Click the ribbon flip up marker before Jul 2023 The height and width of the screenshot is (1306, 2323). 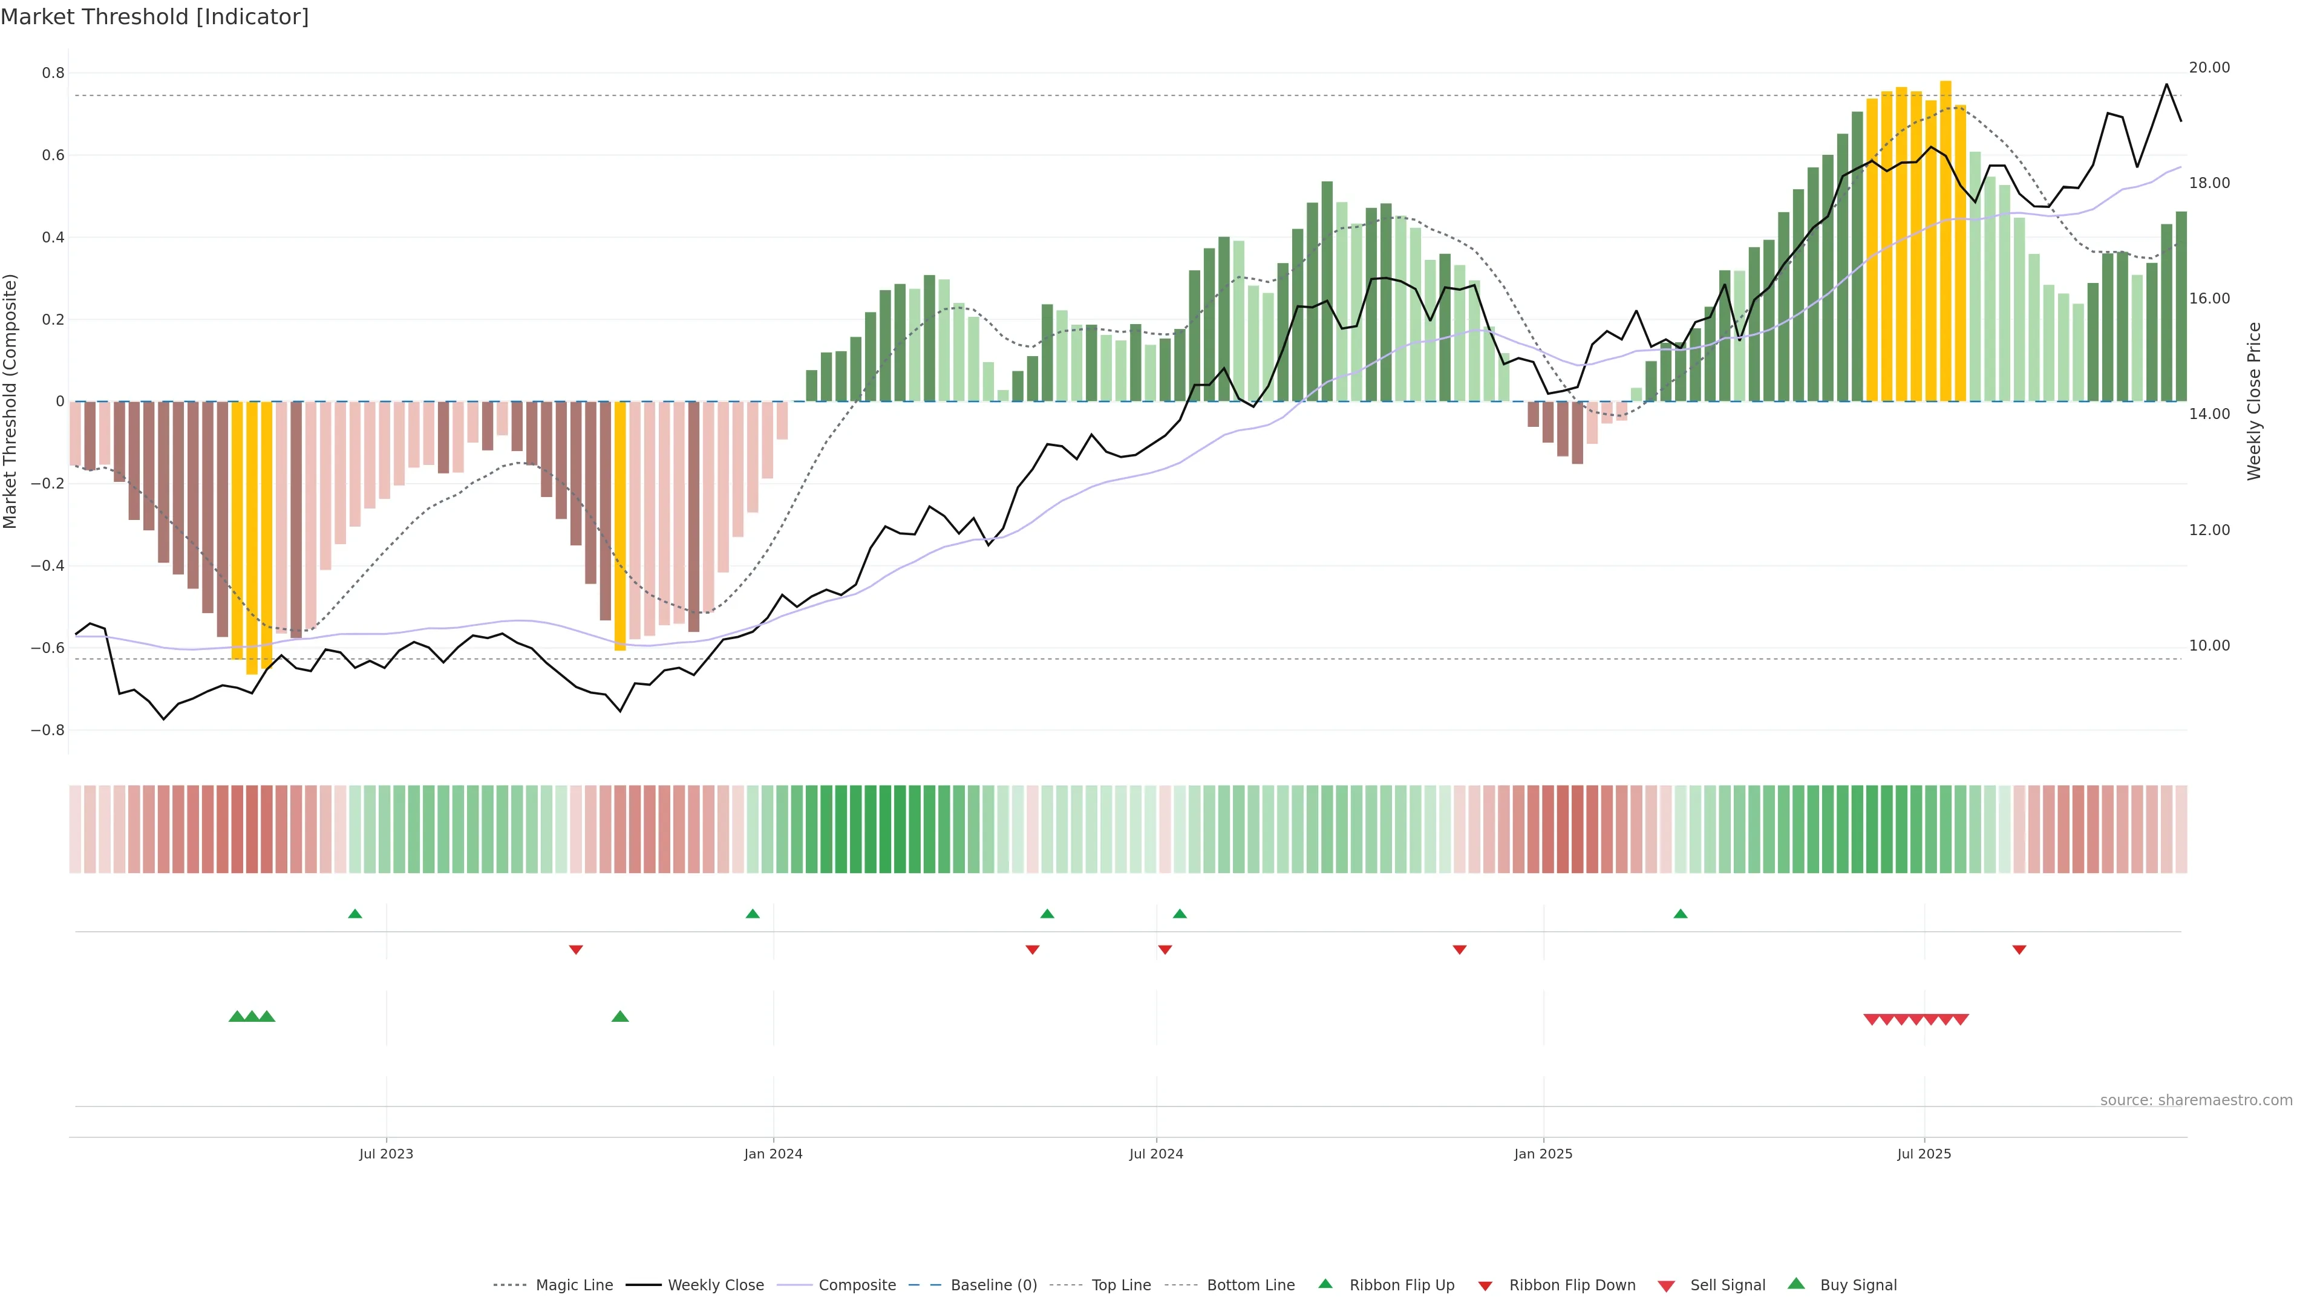pos(354,914)
